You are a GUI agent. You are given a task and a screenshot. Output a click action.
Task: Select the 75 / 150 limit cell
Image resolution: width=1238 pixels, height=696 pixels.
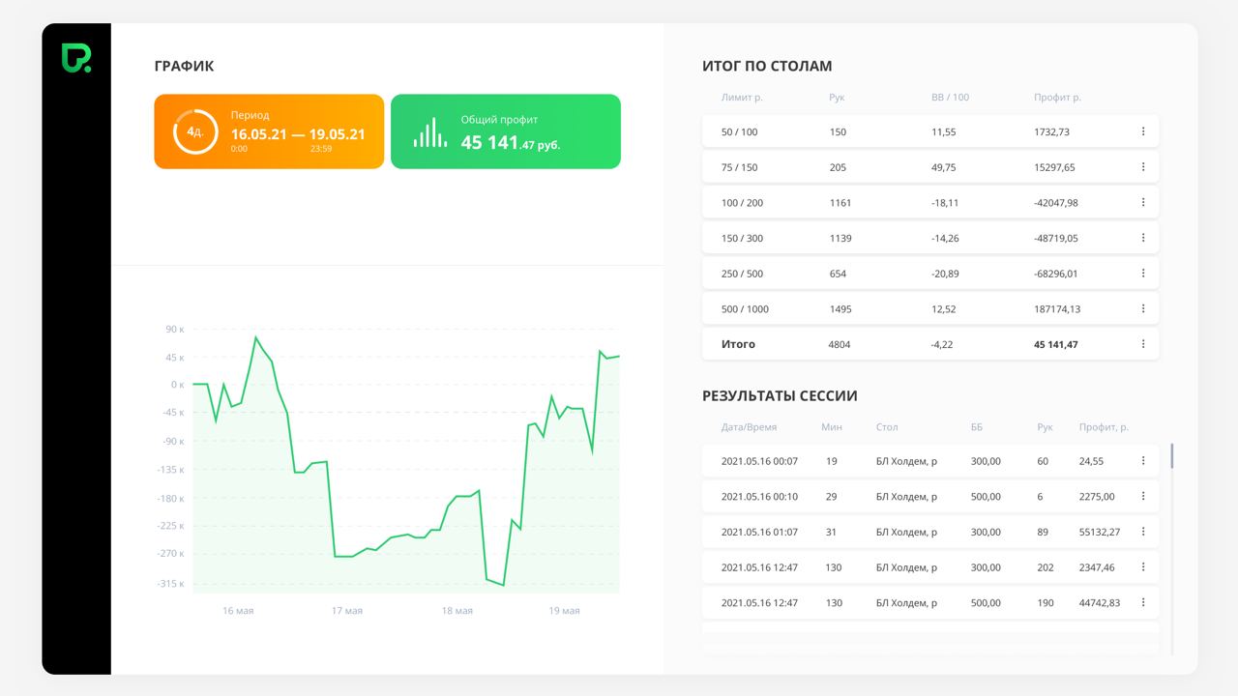740,167
